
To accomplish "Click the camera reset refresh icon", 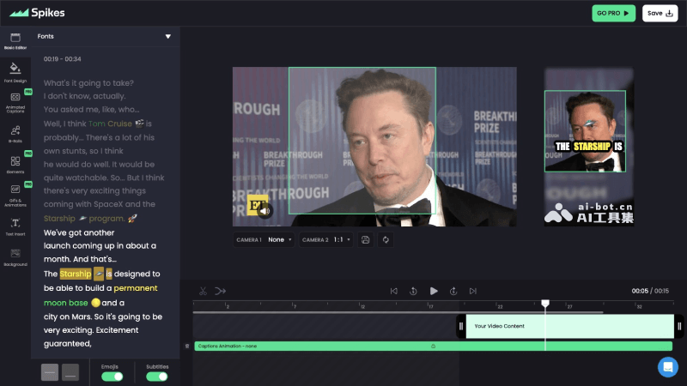I will [386, 240].
